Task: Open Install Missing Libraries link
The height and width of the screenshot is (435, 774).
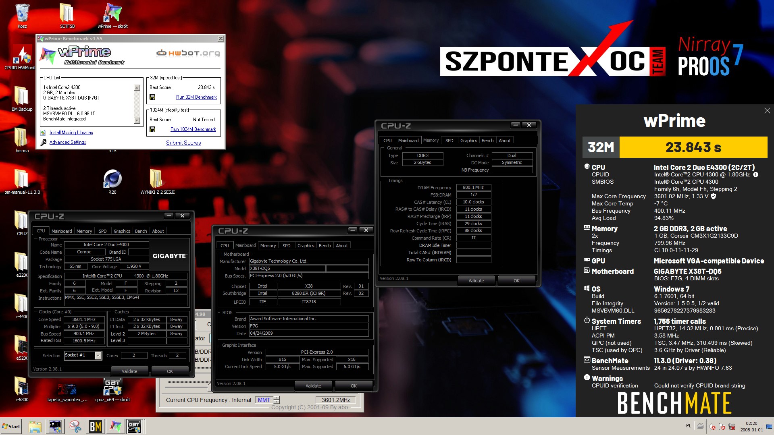Action: click(x=71, y=133)
